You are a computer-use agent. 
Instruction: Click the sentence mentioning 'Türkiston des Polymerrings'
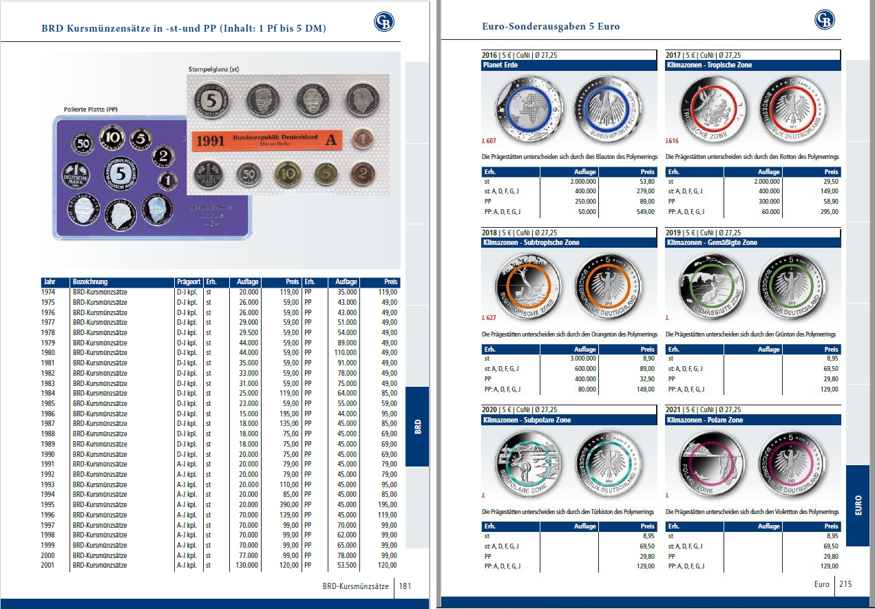tap(569, 513)
